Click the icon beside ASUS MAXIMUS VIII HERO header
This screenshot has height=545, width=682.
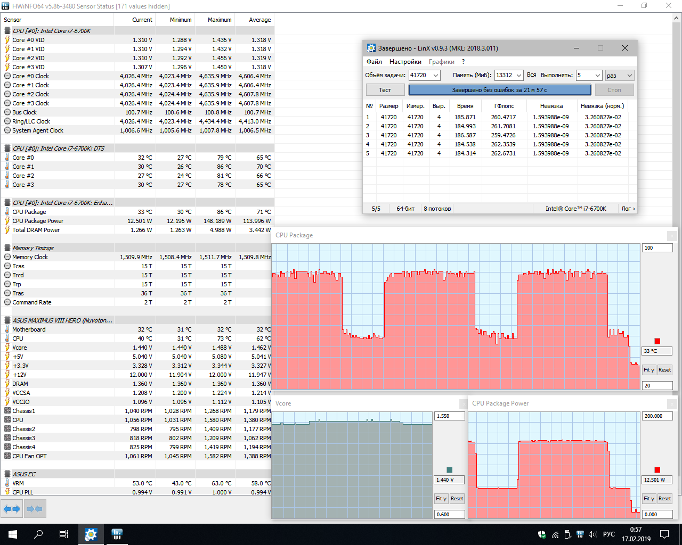[7, 320]
